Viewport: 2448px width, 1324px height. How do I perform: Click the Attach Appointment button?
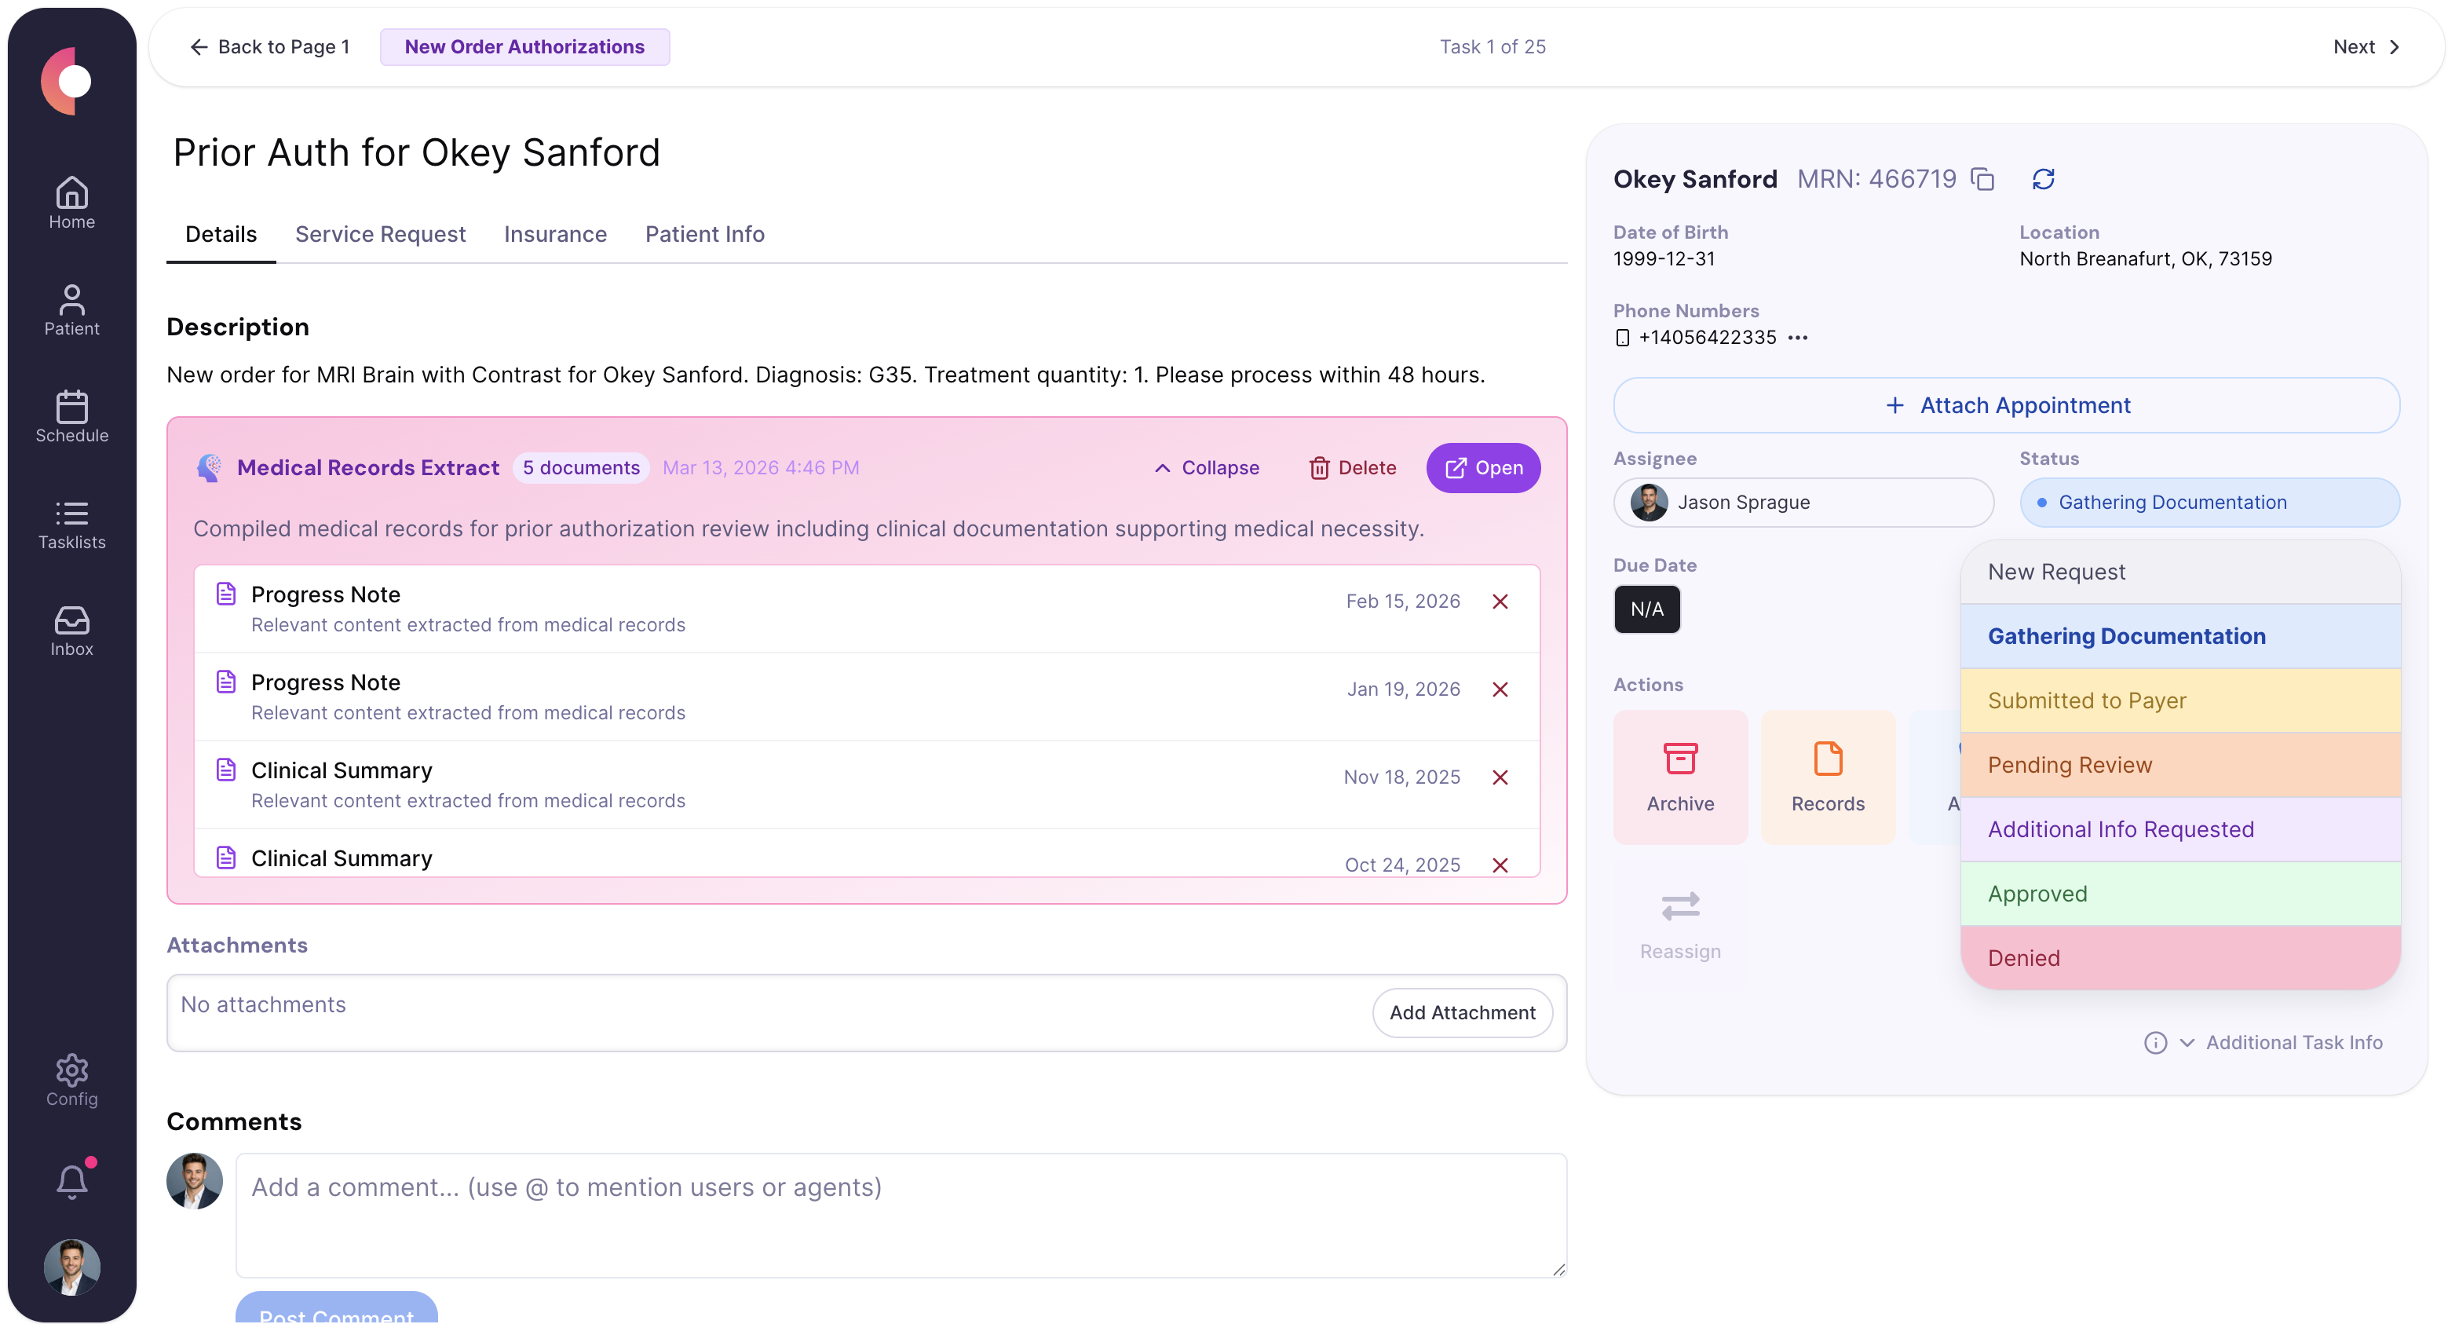(2008, 405)
